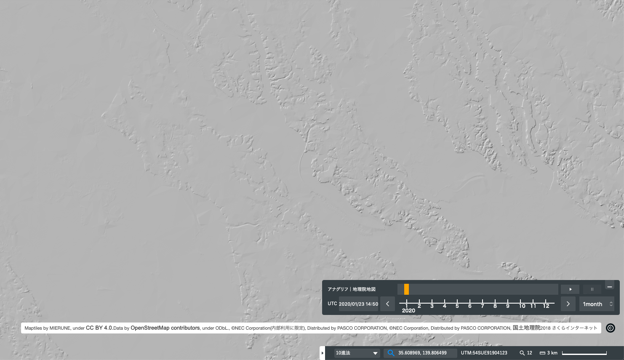
Task: Change the 1month interval stepper
Action: pos(597,304)
